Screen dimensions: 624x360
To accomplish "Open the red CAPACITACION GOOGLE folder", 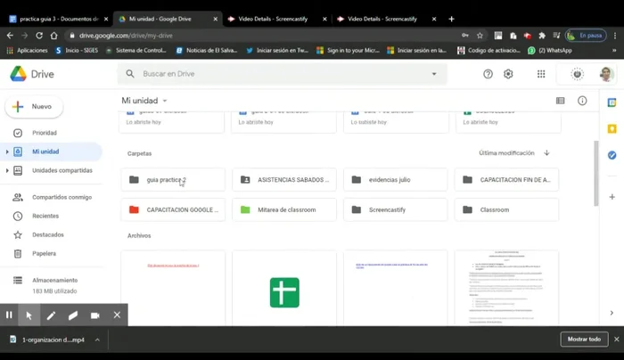I will 172,209.
